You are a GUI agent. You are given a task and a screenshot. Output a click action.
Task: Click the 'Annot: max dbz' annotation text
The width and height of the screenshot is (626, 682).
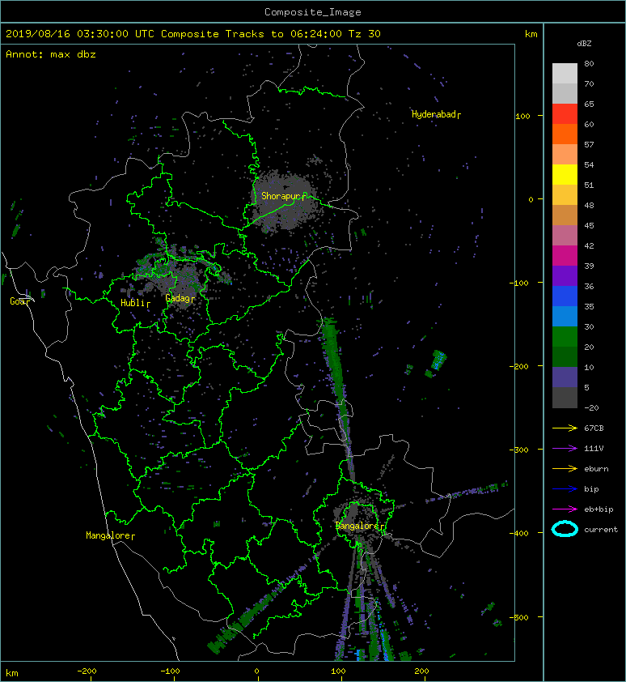[x=51, y=54]
